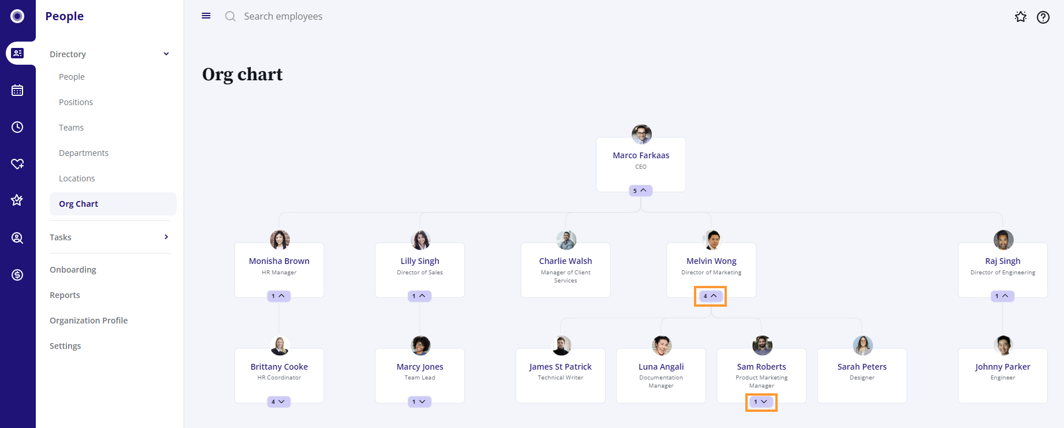Image resolution: width=1064 pixels, height=428 pixels.
Task: Open the Departments menu item
Action: click(84, 153)
